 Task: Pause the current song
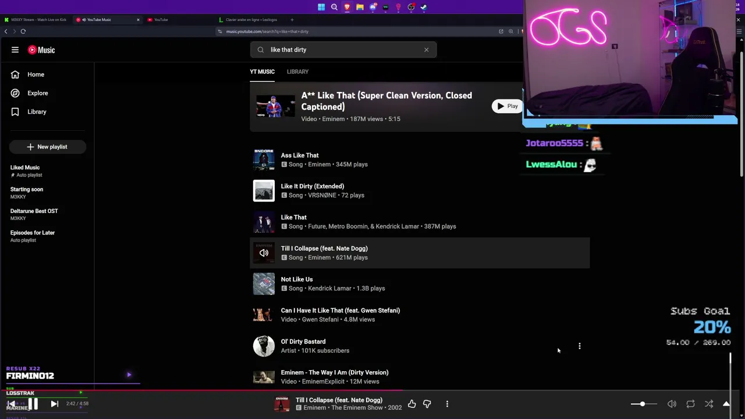pos(33,403)
